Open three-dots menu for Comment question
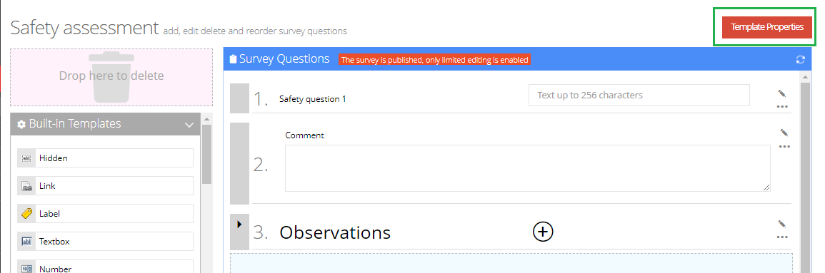 [x=784, y=146]
